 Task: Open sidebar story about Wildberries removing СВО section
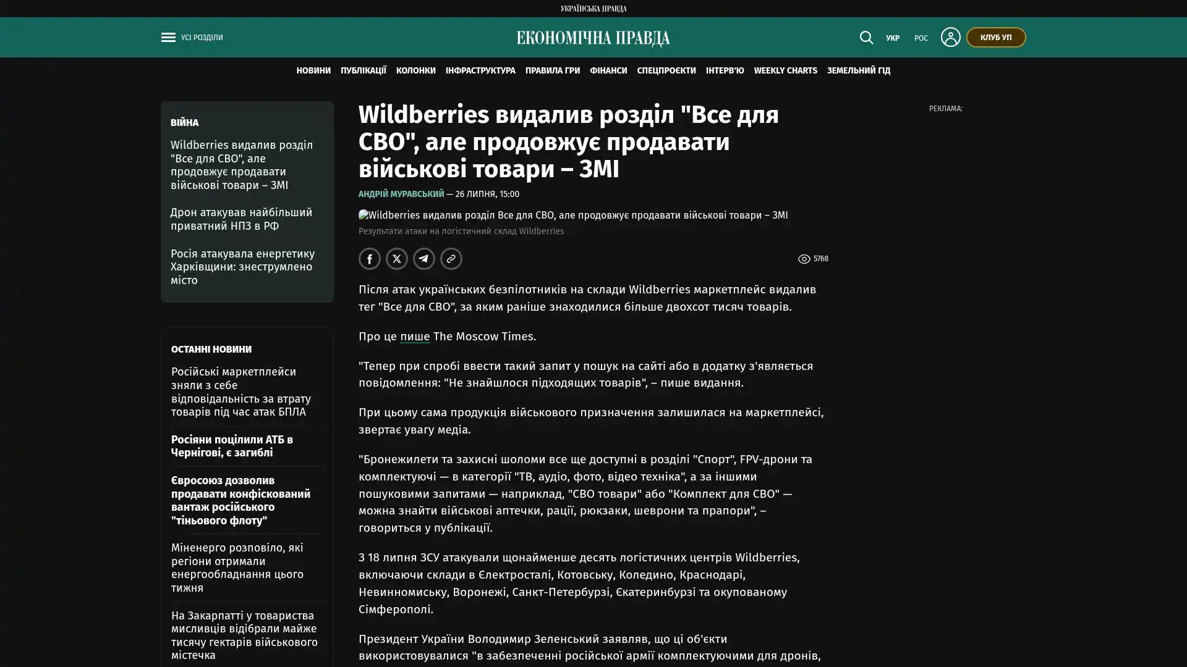click(x=242, y=165)
